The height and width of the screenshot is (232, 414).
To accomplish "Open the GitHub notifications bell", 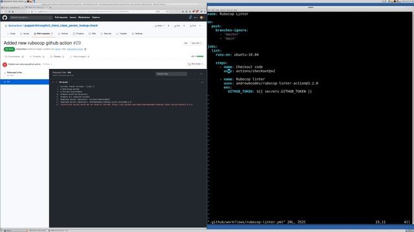I will point(190,17).
